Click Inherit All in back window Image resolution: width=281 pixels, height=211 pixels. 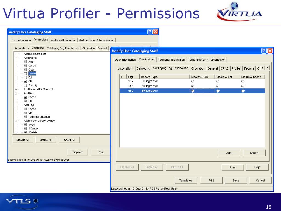coord(69,140)
